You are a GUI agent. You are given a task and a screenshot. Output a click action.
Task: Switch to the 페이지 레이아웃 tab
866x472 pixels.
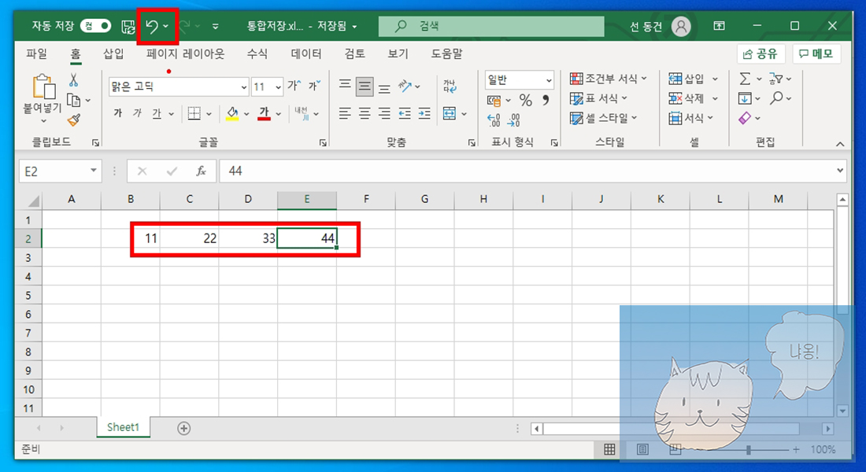pos(185,53)
